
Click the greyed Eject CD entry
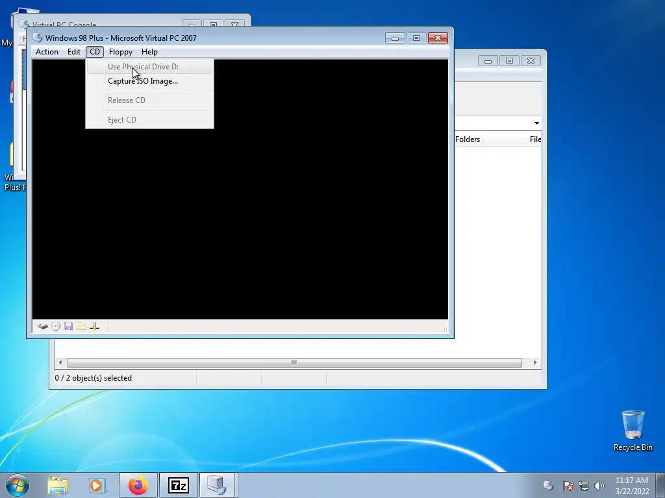point(149,120)
